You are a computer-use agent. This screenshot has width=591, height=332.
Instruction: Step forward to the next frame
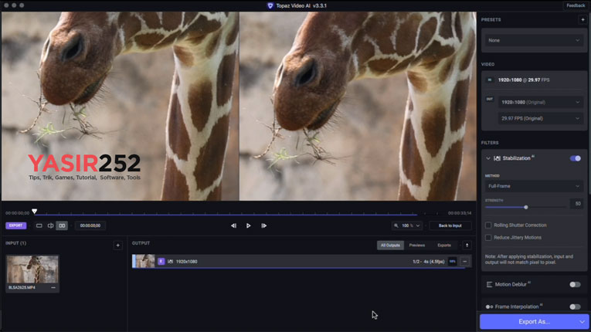pyautogui.click(x=263, y=225)
